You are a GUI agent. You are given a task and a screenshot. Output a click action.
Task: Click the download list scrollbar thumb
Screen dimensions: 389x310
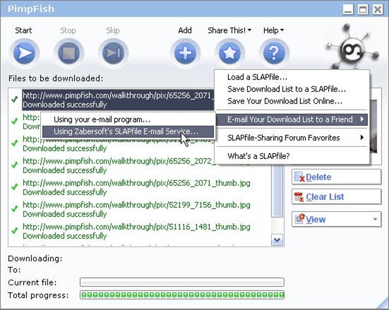[x=277, y=191]
